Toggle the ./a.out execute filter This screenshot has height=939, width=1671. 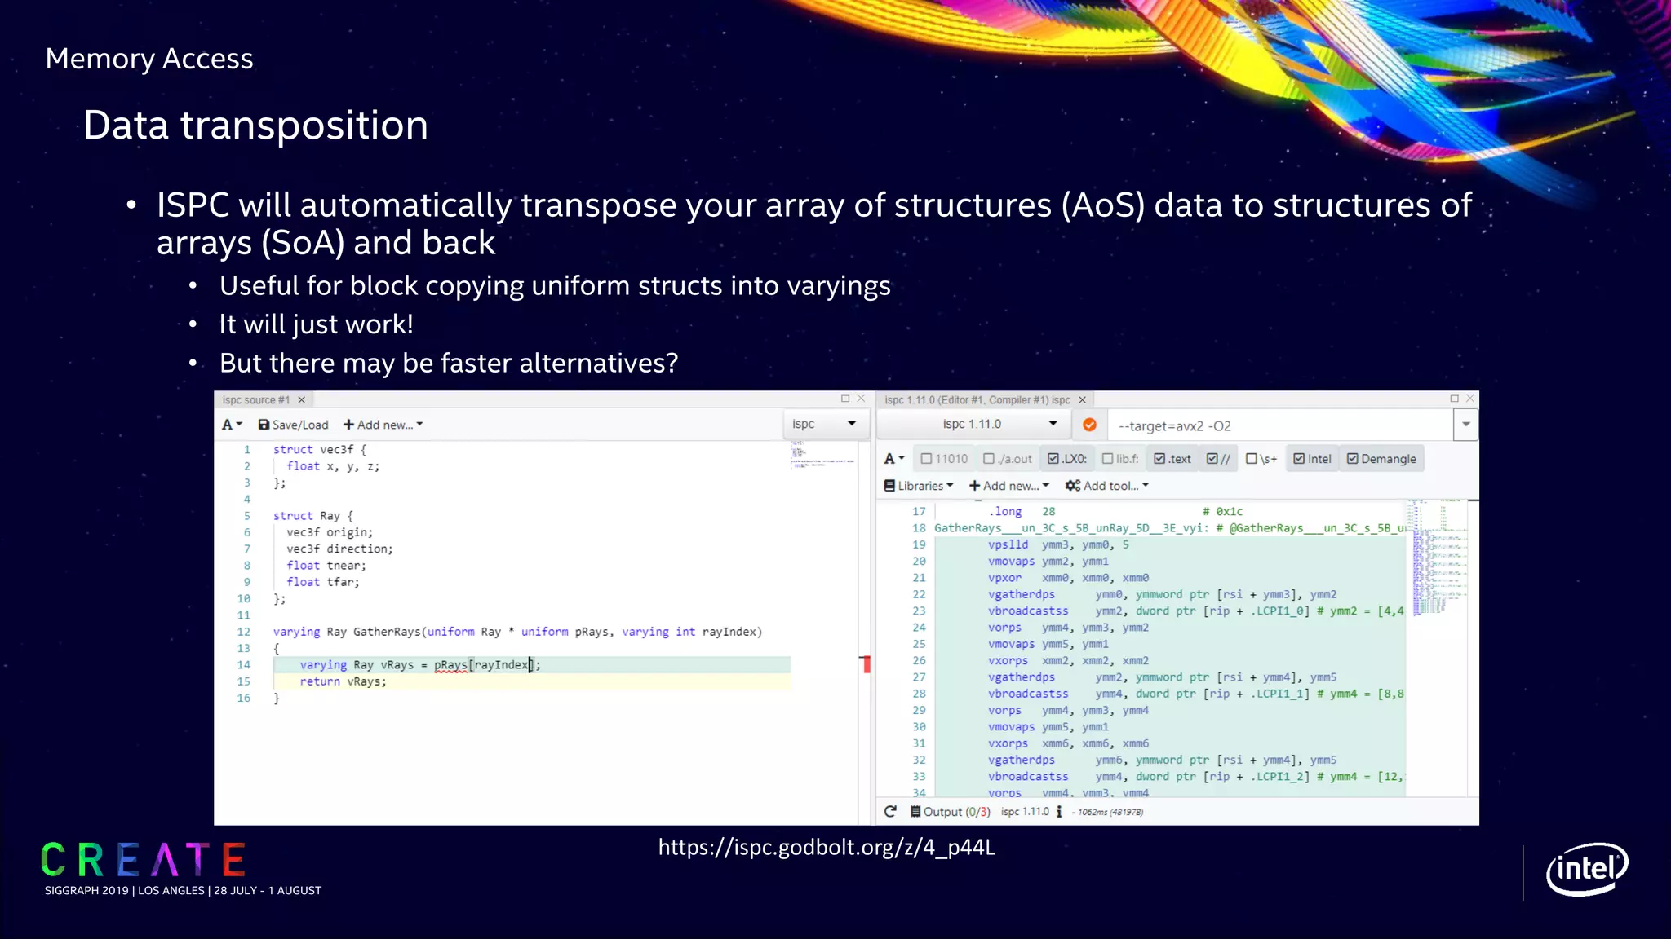(1008, 459)
